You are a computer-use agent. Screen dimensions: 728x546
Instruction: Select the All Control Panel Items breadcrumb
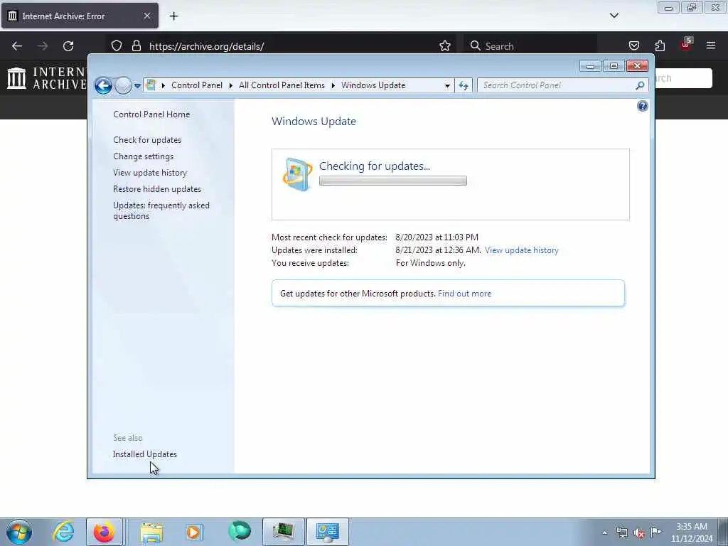click(x=282, y=85)
